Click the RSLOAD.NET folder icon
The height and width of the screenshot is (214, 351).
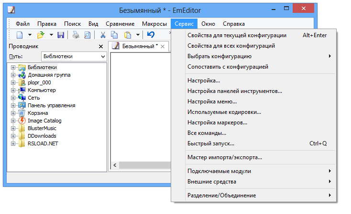click(22, 143)
